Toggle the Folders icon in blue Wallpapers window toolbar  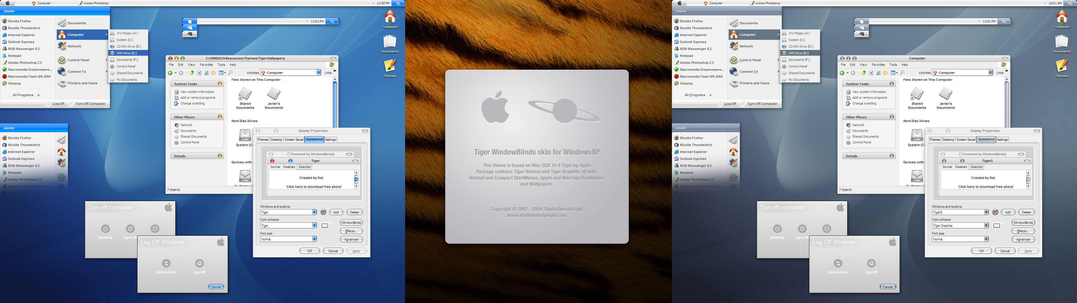214,73
